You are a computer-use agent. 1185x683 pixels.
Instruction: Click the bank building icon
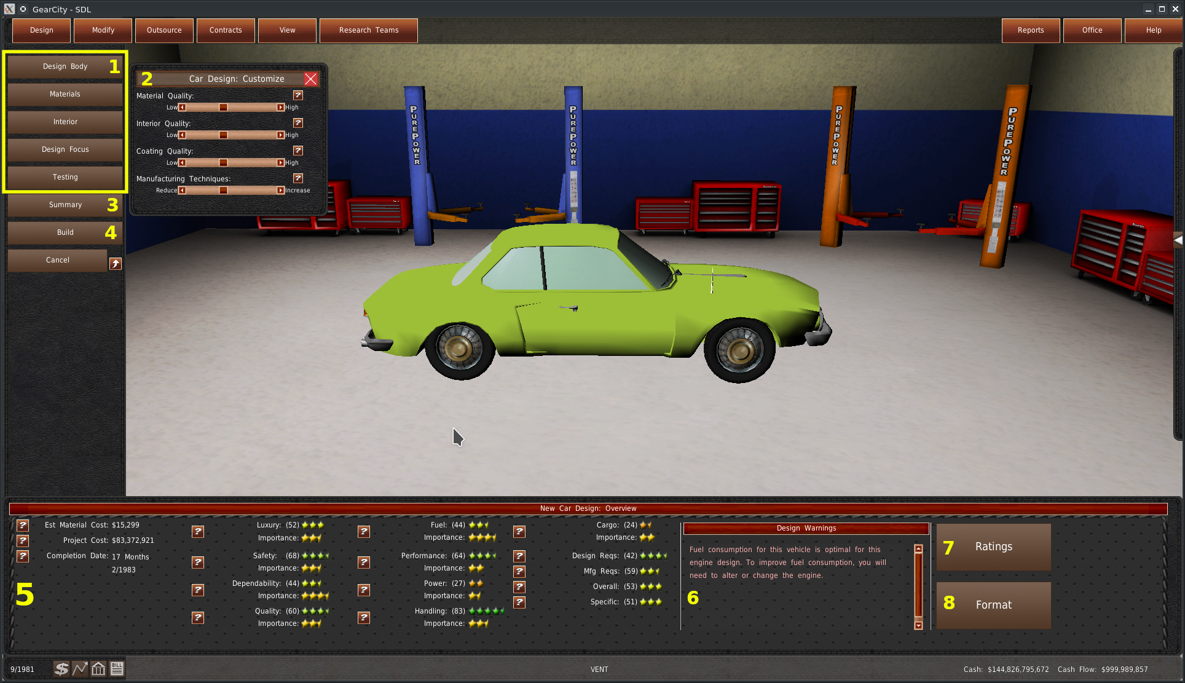(98, 669)
